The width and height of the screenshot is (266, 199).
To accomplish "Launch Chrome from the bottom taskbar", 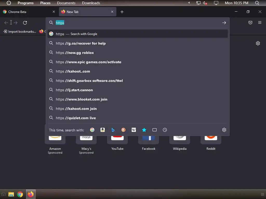I will [x=20, y=194].
